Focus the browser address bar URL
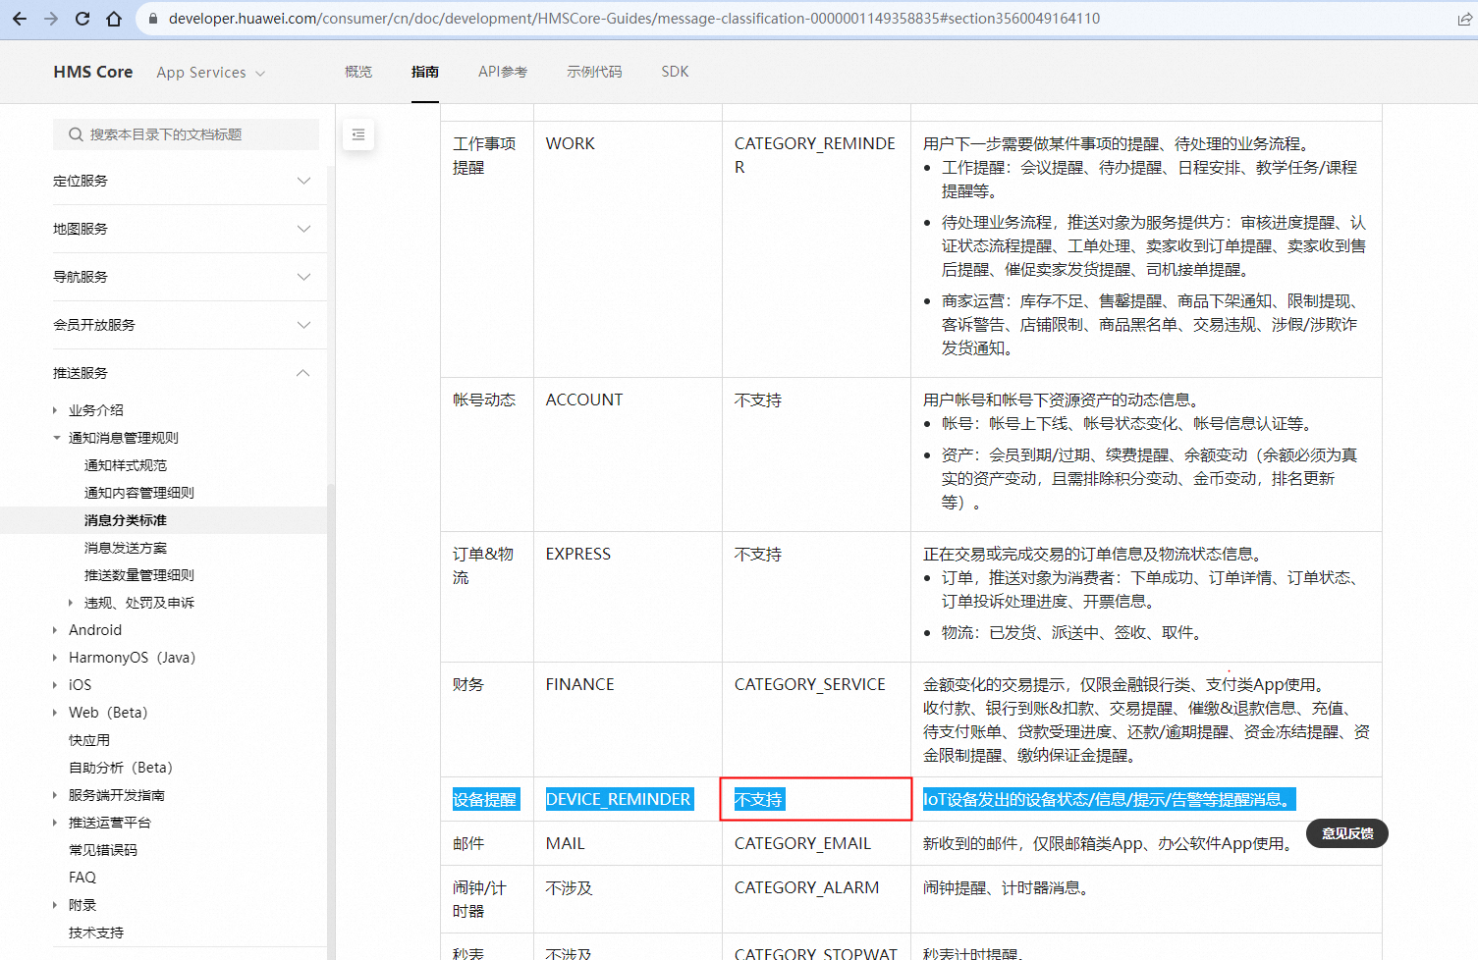The width and height of the screenshot is (1478, 960). pos(633,19)
